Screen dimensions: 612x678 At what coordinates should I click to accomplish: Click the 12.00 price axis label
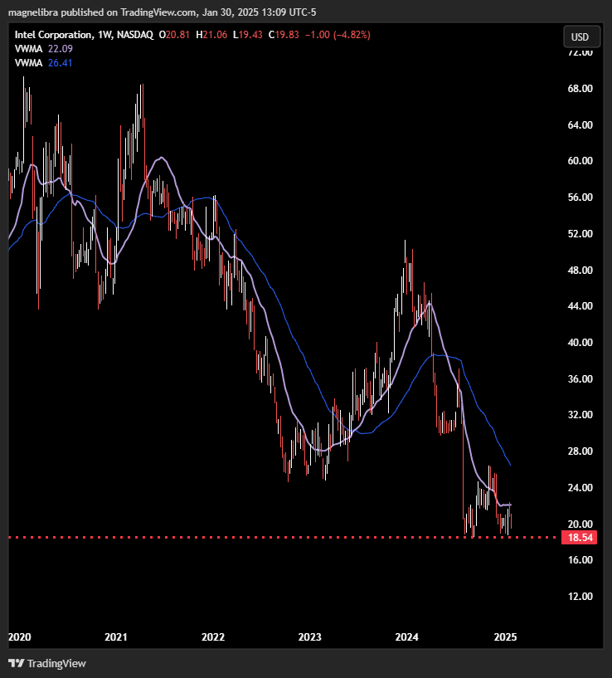580,597
